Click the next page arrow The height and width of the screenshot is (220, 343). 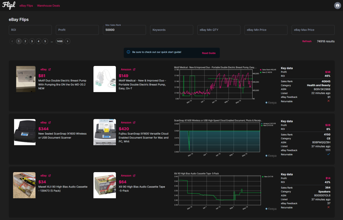click(x=67, y=41)
